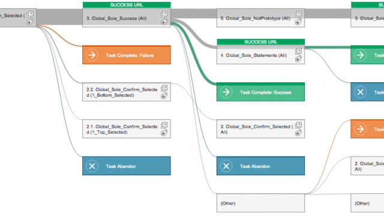This screenshot has width=384, height=216.
Task: Select the 3. Global_Sole_Success (All) label
Action: [x=116, y=19]
